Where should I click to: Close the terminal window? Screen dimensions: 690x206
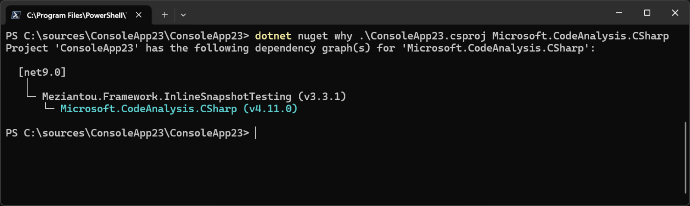click(x=675, y=13)
